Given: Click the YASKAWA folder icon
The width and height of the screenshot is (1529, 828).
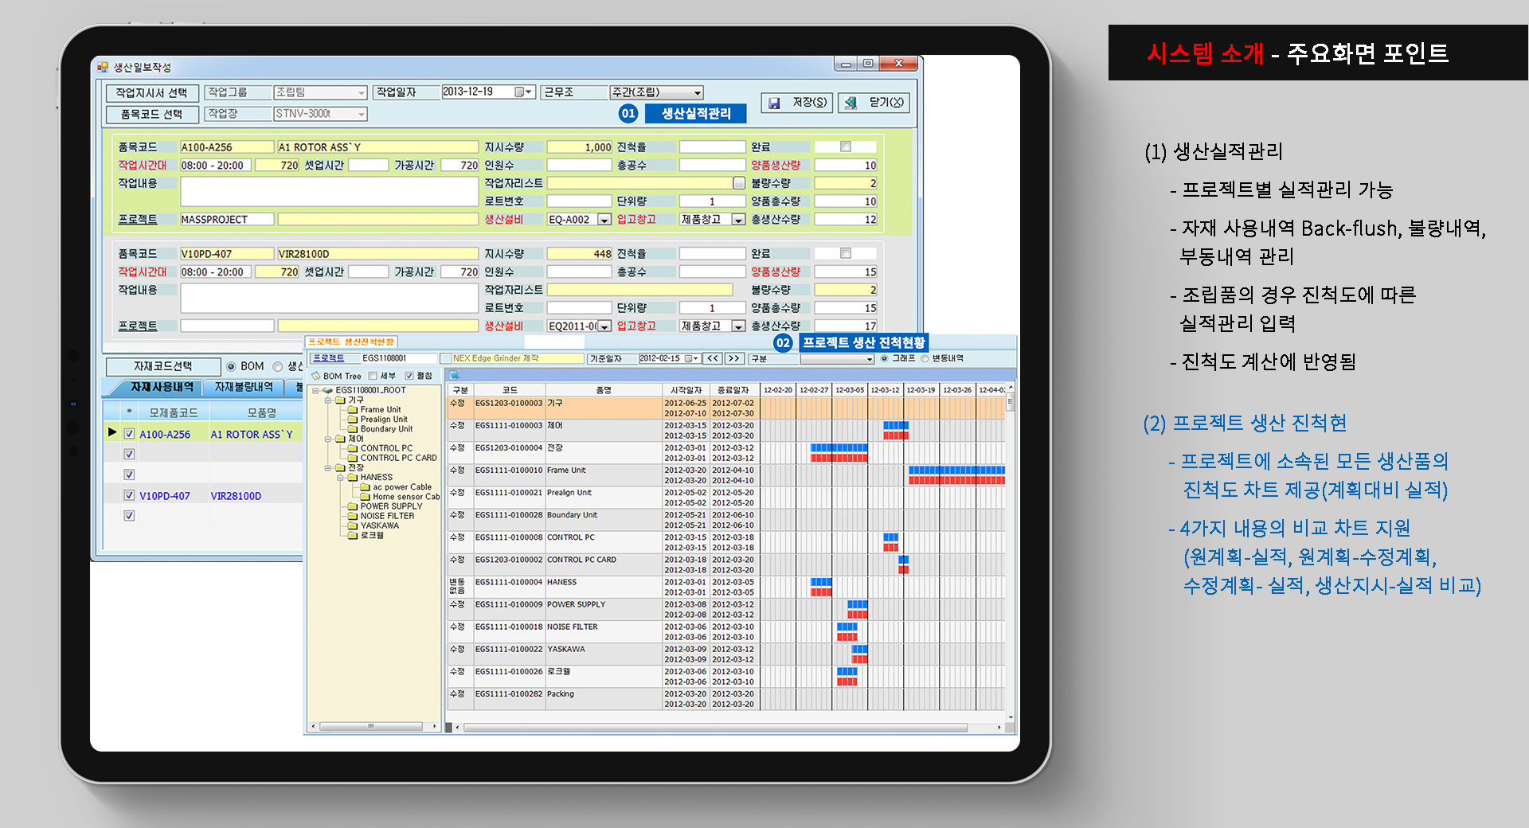Looking at the screenshot, I should click(x=353, y=525).
